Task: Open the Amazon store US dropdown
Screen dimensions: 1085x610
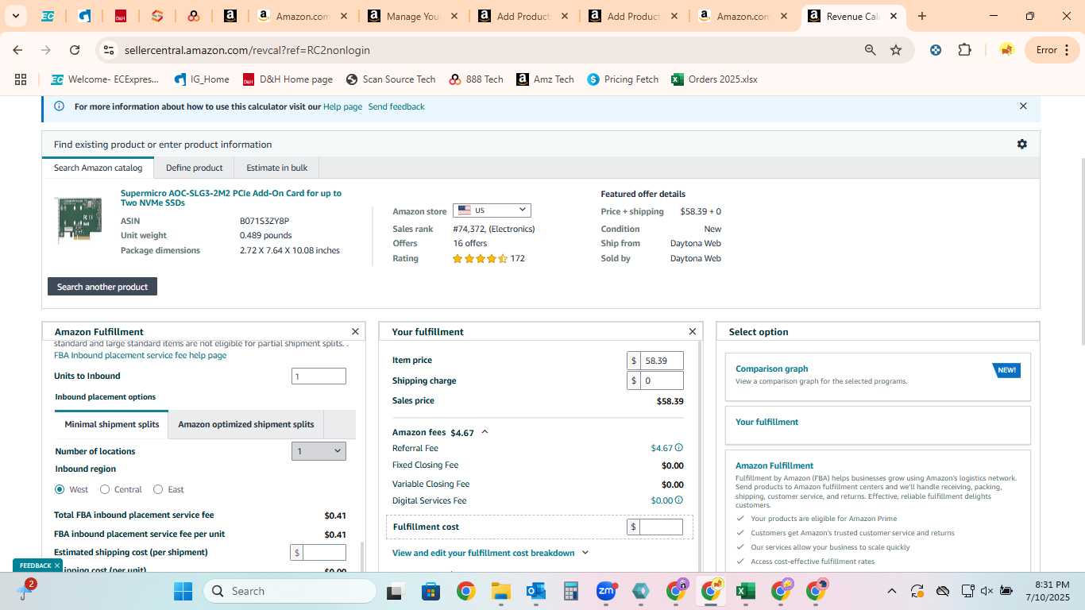Action: point(492,210)
